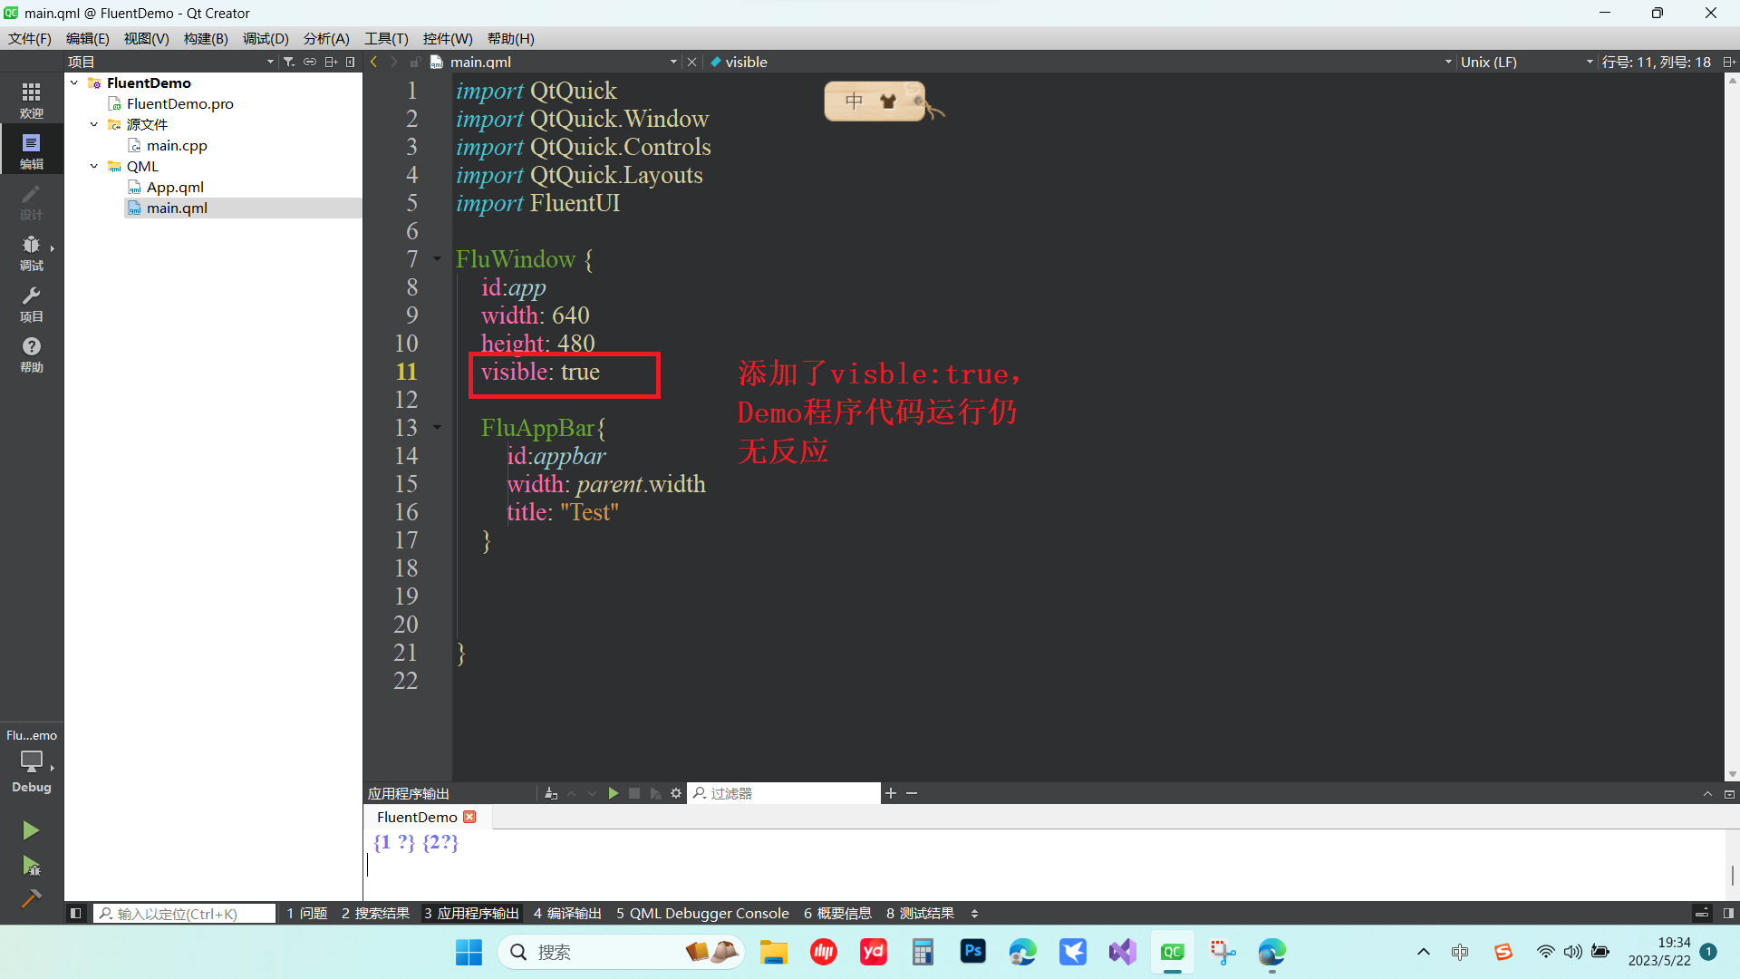Stop the running application via the square icon

click(x=634, y=792)
